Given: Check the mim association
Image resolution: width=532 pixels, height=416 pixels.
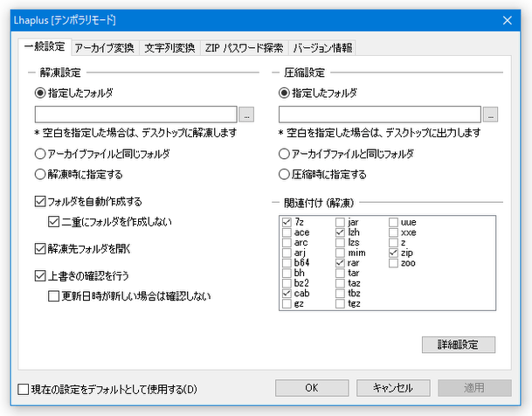Looking at the screenshot, I should pyautogui.click(x=340, y=253).
